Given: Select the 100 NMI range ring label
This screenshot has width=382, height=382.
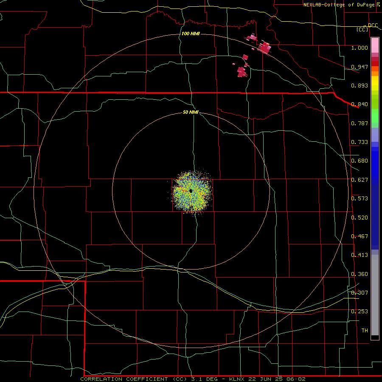Looking at the screenshot, I should coord(191,34).
